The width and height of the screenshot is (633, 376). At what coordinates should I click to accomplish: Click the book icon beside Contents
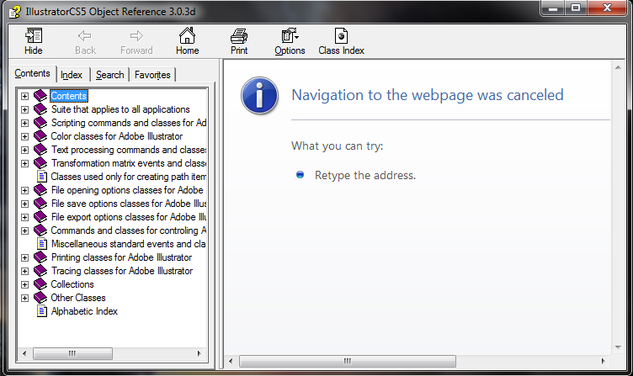40,96
